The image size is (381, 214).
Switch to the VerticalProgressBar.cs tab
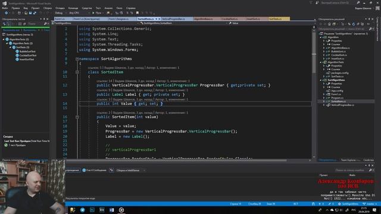(x=177, y=18)
